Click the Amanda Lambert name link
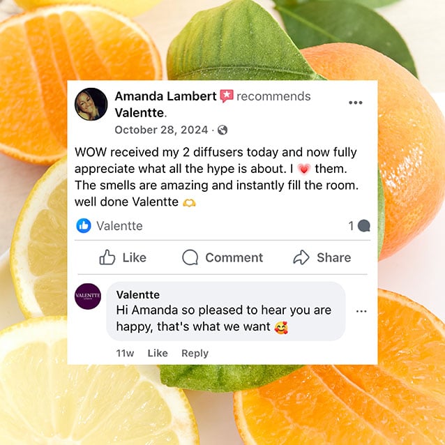Image resolution: width=445 pixels, height=445 pixels. pos(165,96)
